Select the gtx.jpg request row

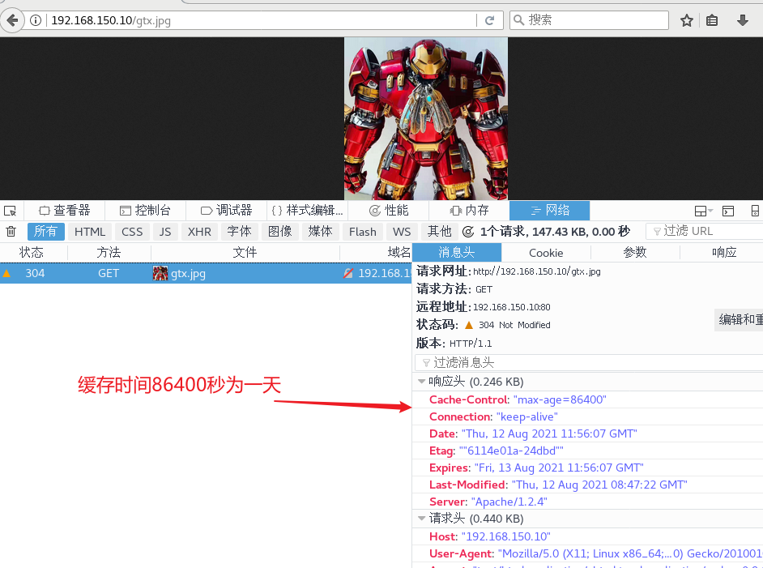206,273
